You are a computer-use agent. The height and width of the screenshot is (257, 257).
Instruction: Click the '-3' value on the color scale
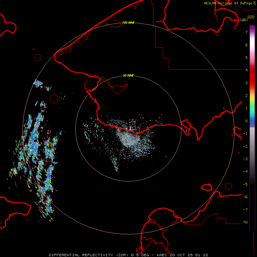(245, 159)
